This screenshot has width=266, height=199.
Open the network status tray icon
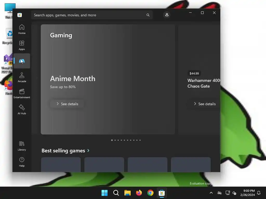(x=228, y=193)
